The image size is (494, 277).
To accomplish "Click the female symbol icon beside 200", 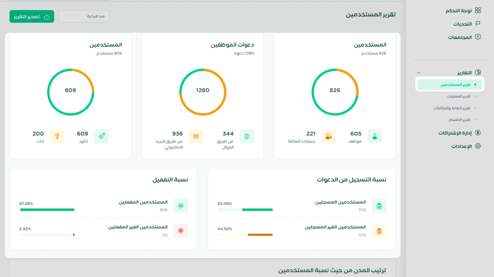I will click(57, 136).
